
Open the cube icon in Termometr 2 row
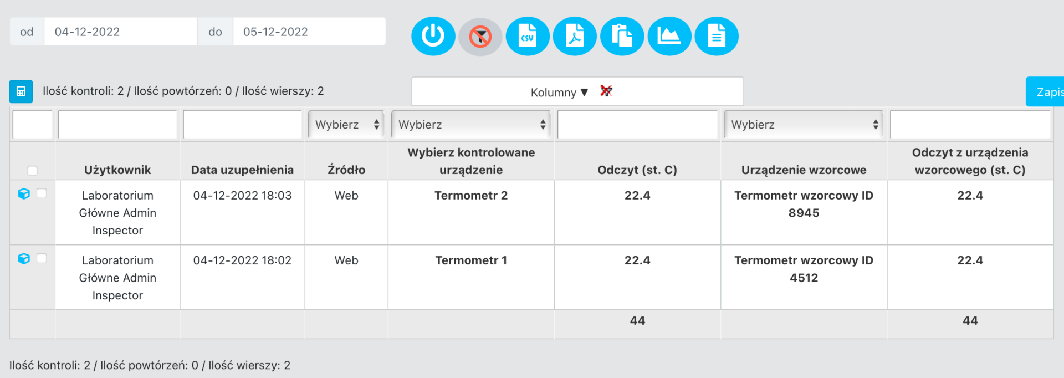pyautogui.click(x=24, y=193)
